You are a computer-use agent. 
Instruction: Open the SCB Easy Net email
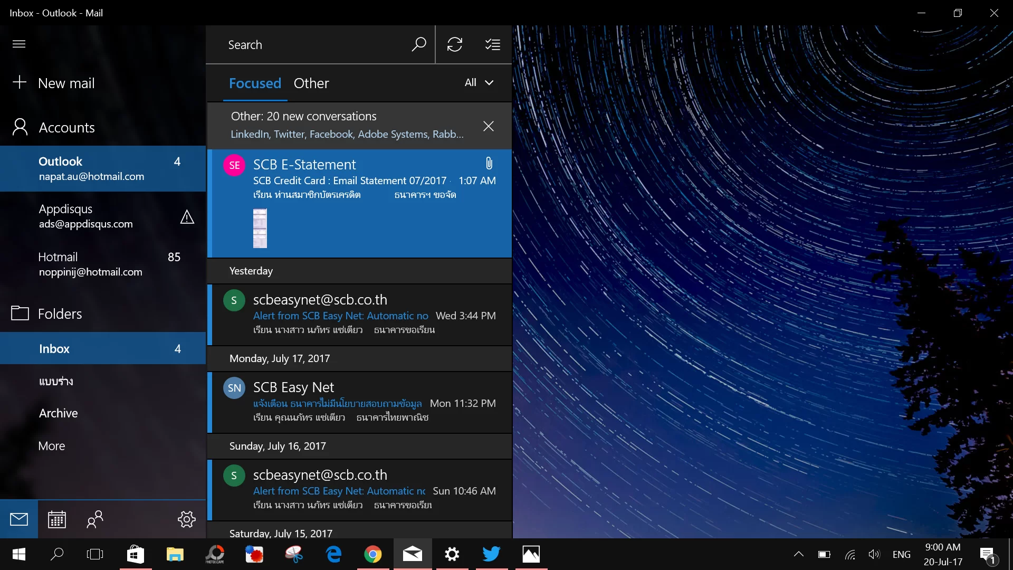coord(360,403)
